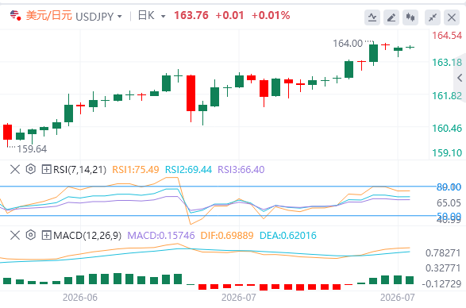The height and width of the screenshot is (308, 466).
Task: Switch chart type with the candlestick icon
Action: point(410,17)
